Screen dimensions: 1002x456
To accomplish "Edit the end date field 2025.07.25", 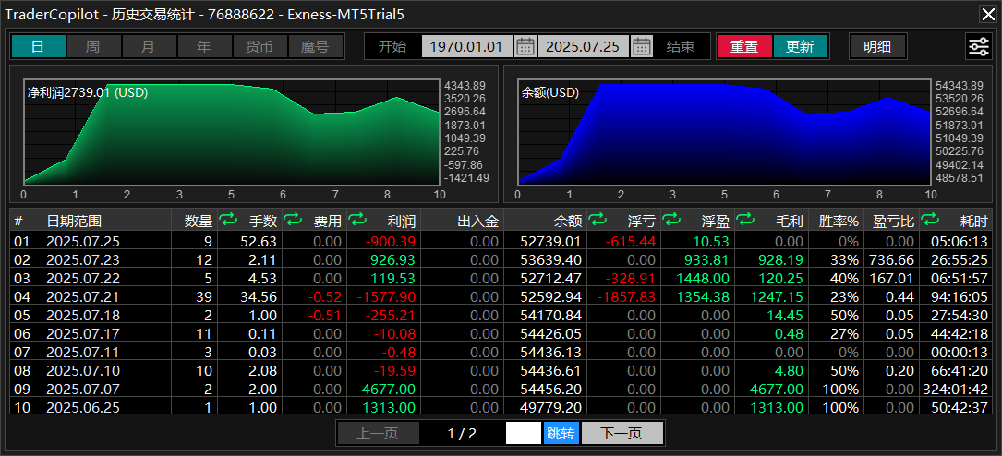I will pos(584,47).
